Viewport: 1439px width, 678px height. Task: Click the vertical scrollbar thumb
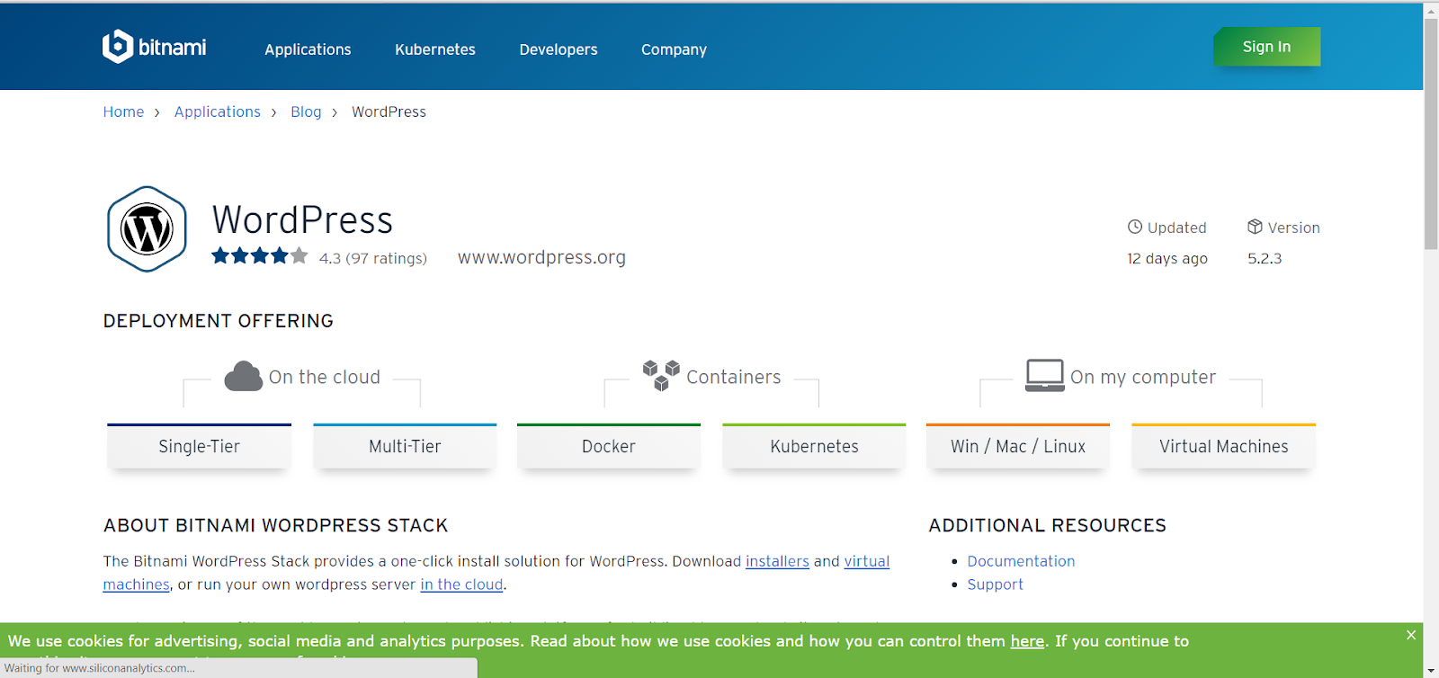click(x=1431, y=133)
